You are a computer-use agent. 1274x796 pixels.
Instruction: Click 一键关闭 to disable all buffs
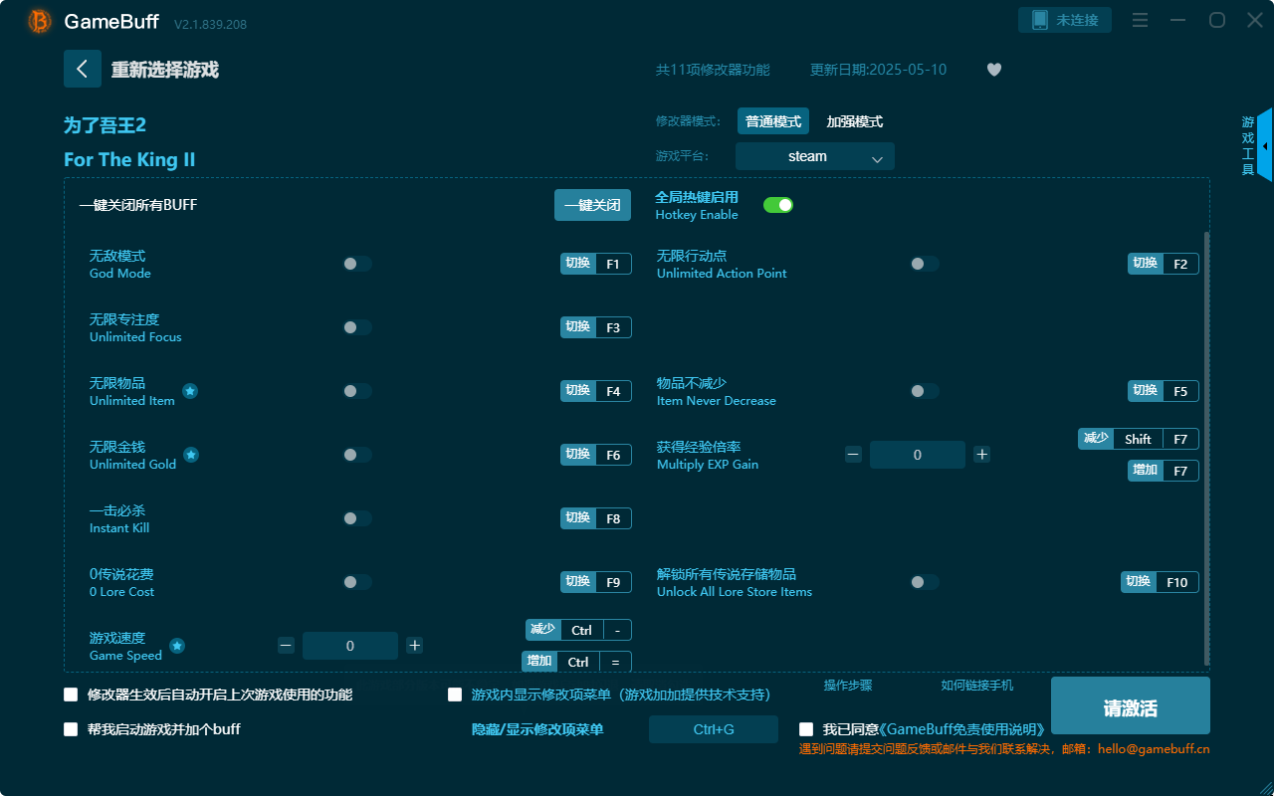click(592, 204)
